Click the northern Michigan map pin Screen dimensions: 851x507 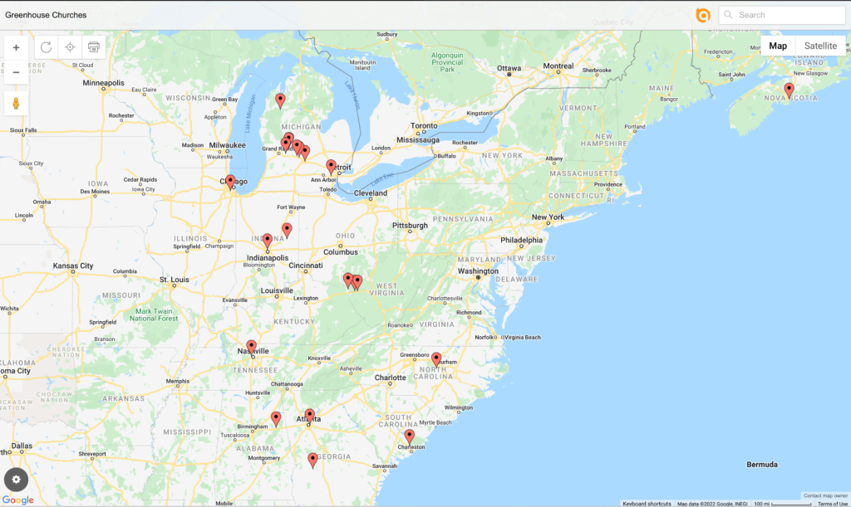[280, 100]
